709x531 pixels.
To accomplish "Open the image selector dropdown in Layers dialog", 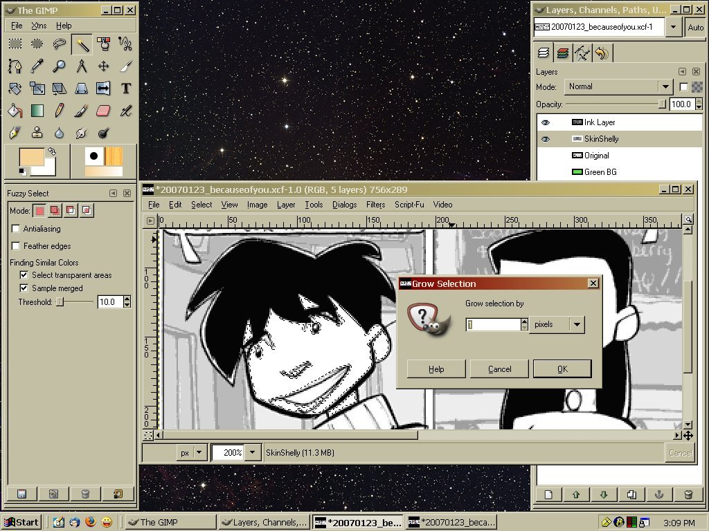I will coord(673,27).
